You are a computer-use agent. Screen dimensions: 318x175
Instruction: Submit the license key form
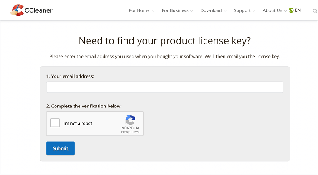[x=60, y=148]
